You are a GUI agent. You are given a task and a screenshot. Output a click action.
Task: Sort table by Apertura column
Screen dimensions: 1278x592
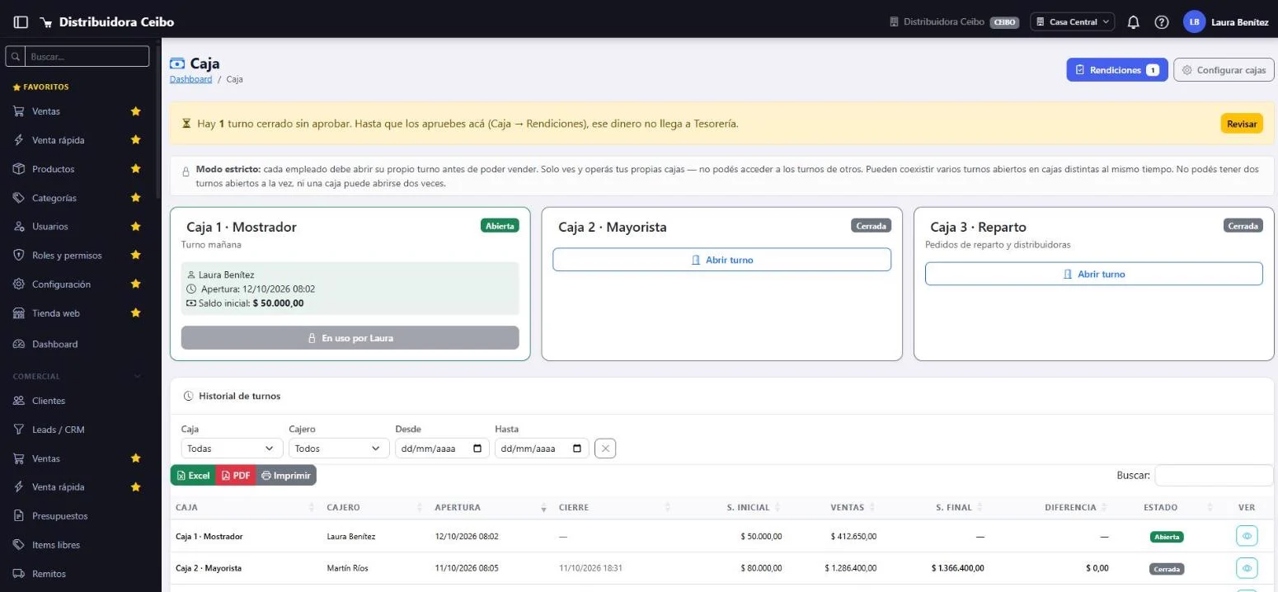[491, 507]
